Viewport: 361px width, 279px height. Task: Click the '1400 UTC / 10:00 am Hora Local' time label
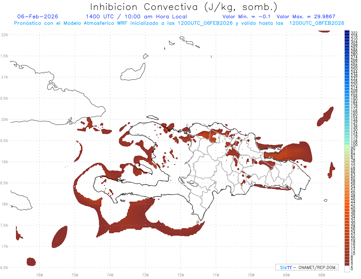(136, 17)
